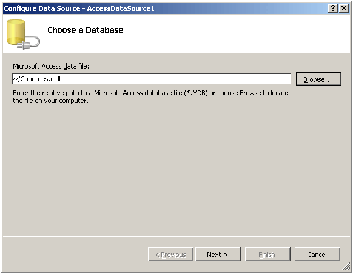
Task: Close the Configure Data Source dialog
Action: (x=344, y=8)
